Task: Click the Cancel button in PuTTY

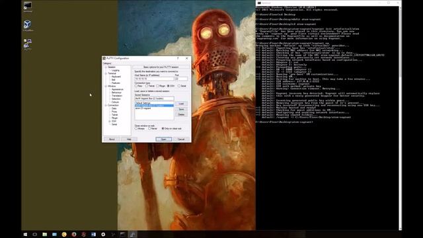Action: pyautogui.click(x=181, y=139)
